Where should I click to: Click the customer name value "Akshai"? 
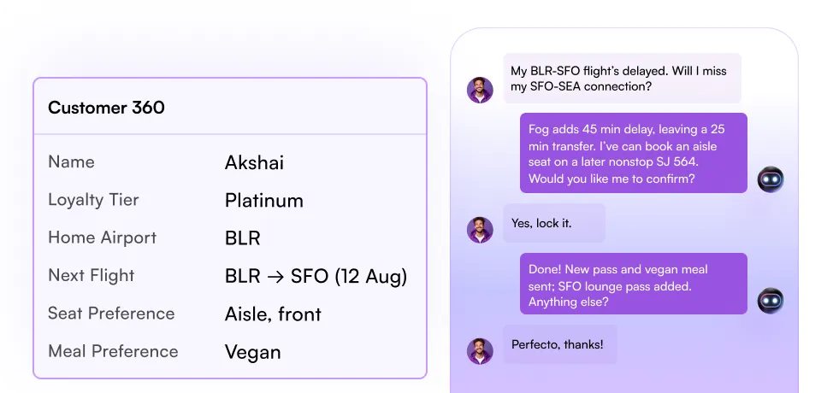pos(254,162)
